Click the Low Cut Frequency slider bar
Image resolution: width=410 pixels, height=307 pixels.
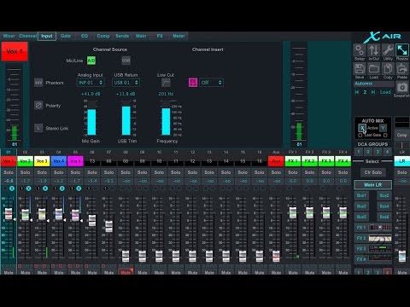click(x=166, y=118)
